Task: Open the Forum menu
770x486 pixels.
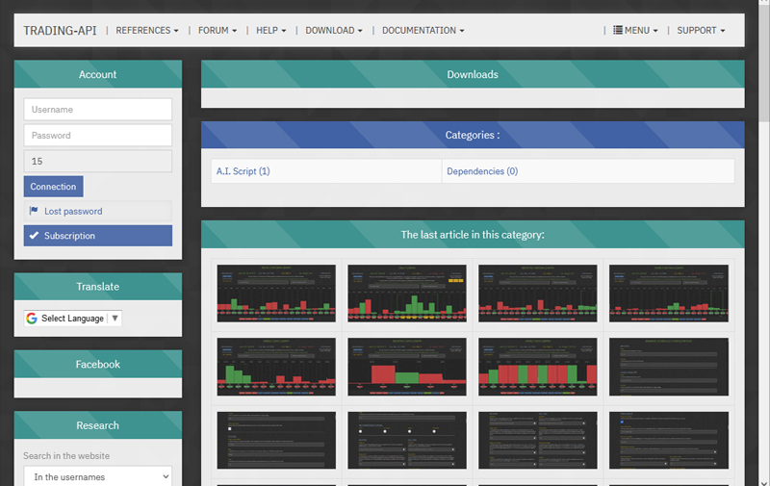Action: [x=218, y=31]
